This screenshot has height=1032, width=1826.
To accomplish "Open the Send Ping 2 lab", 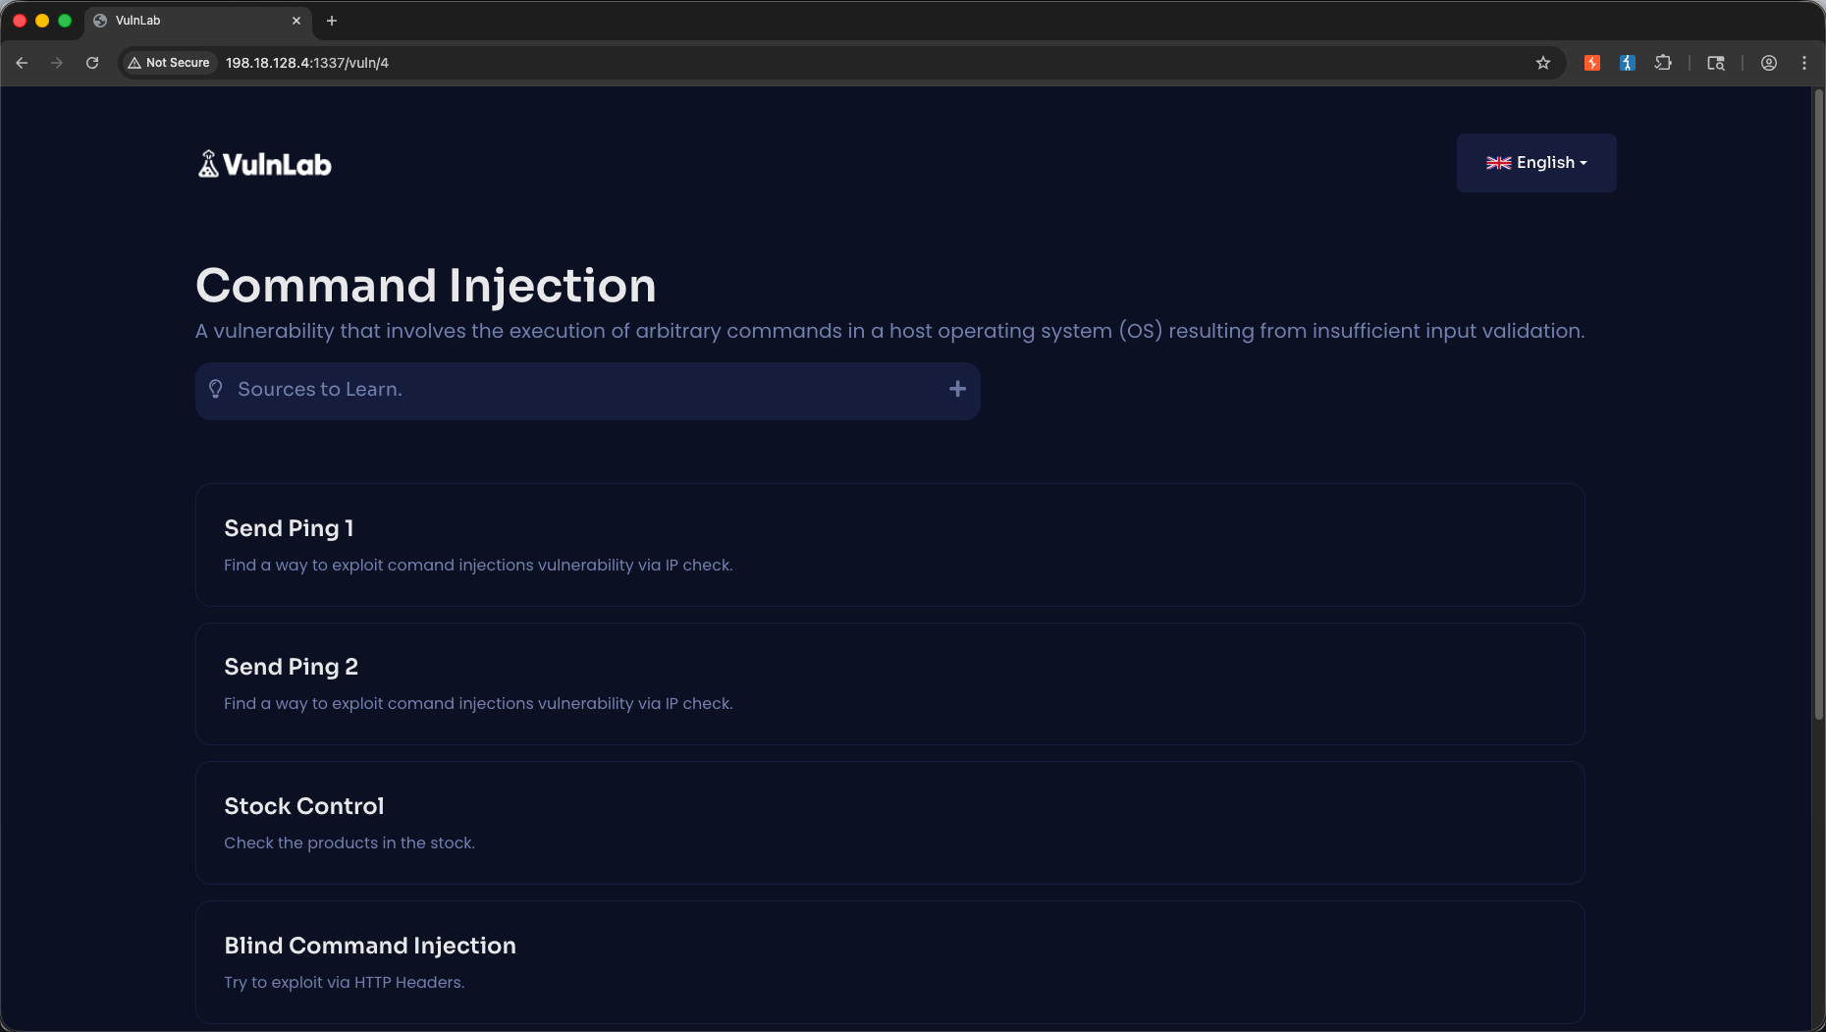I will tap(889, 683).
